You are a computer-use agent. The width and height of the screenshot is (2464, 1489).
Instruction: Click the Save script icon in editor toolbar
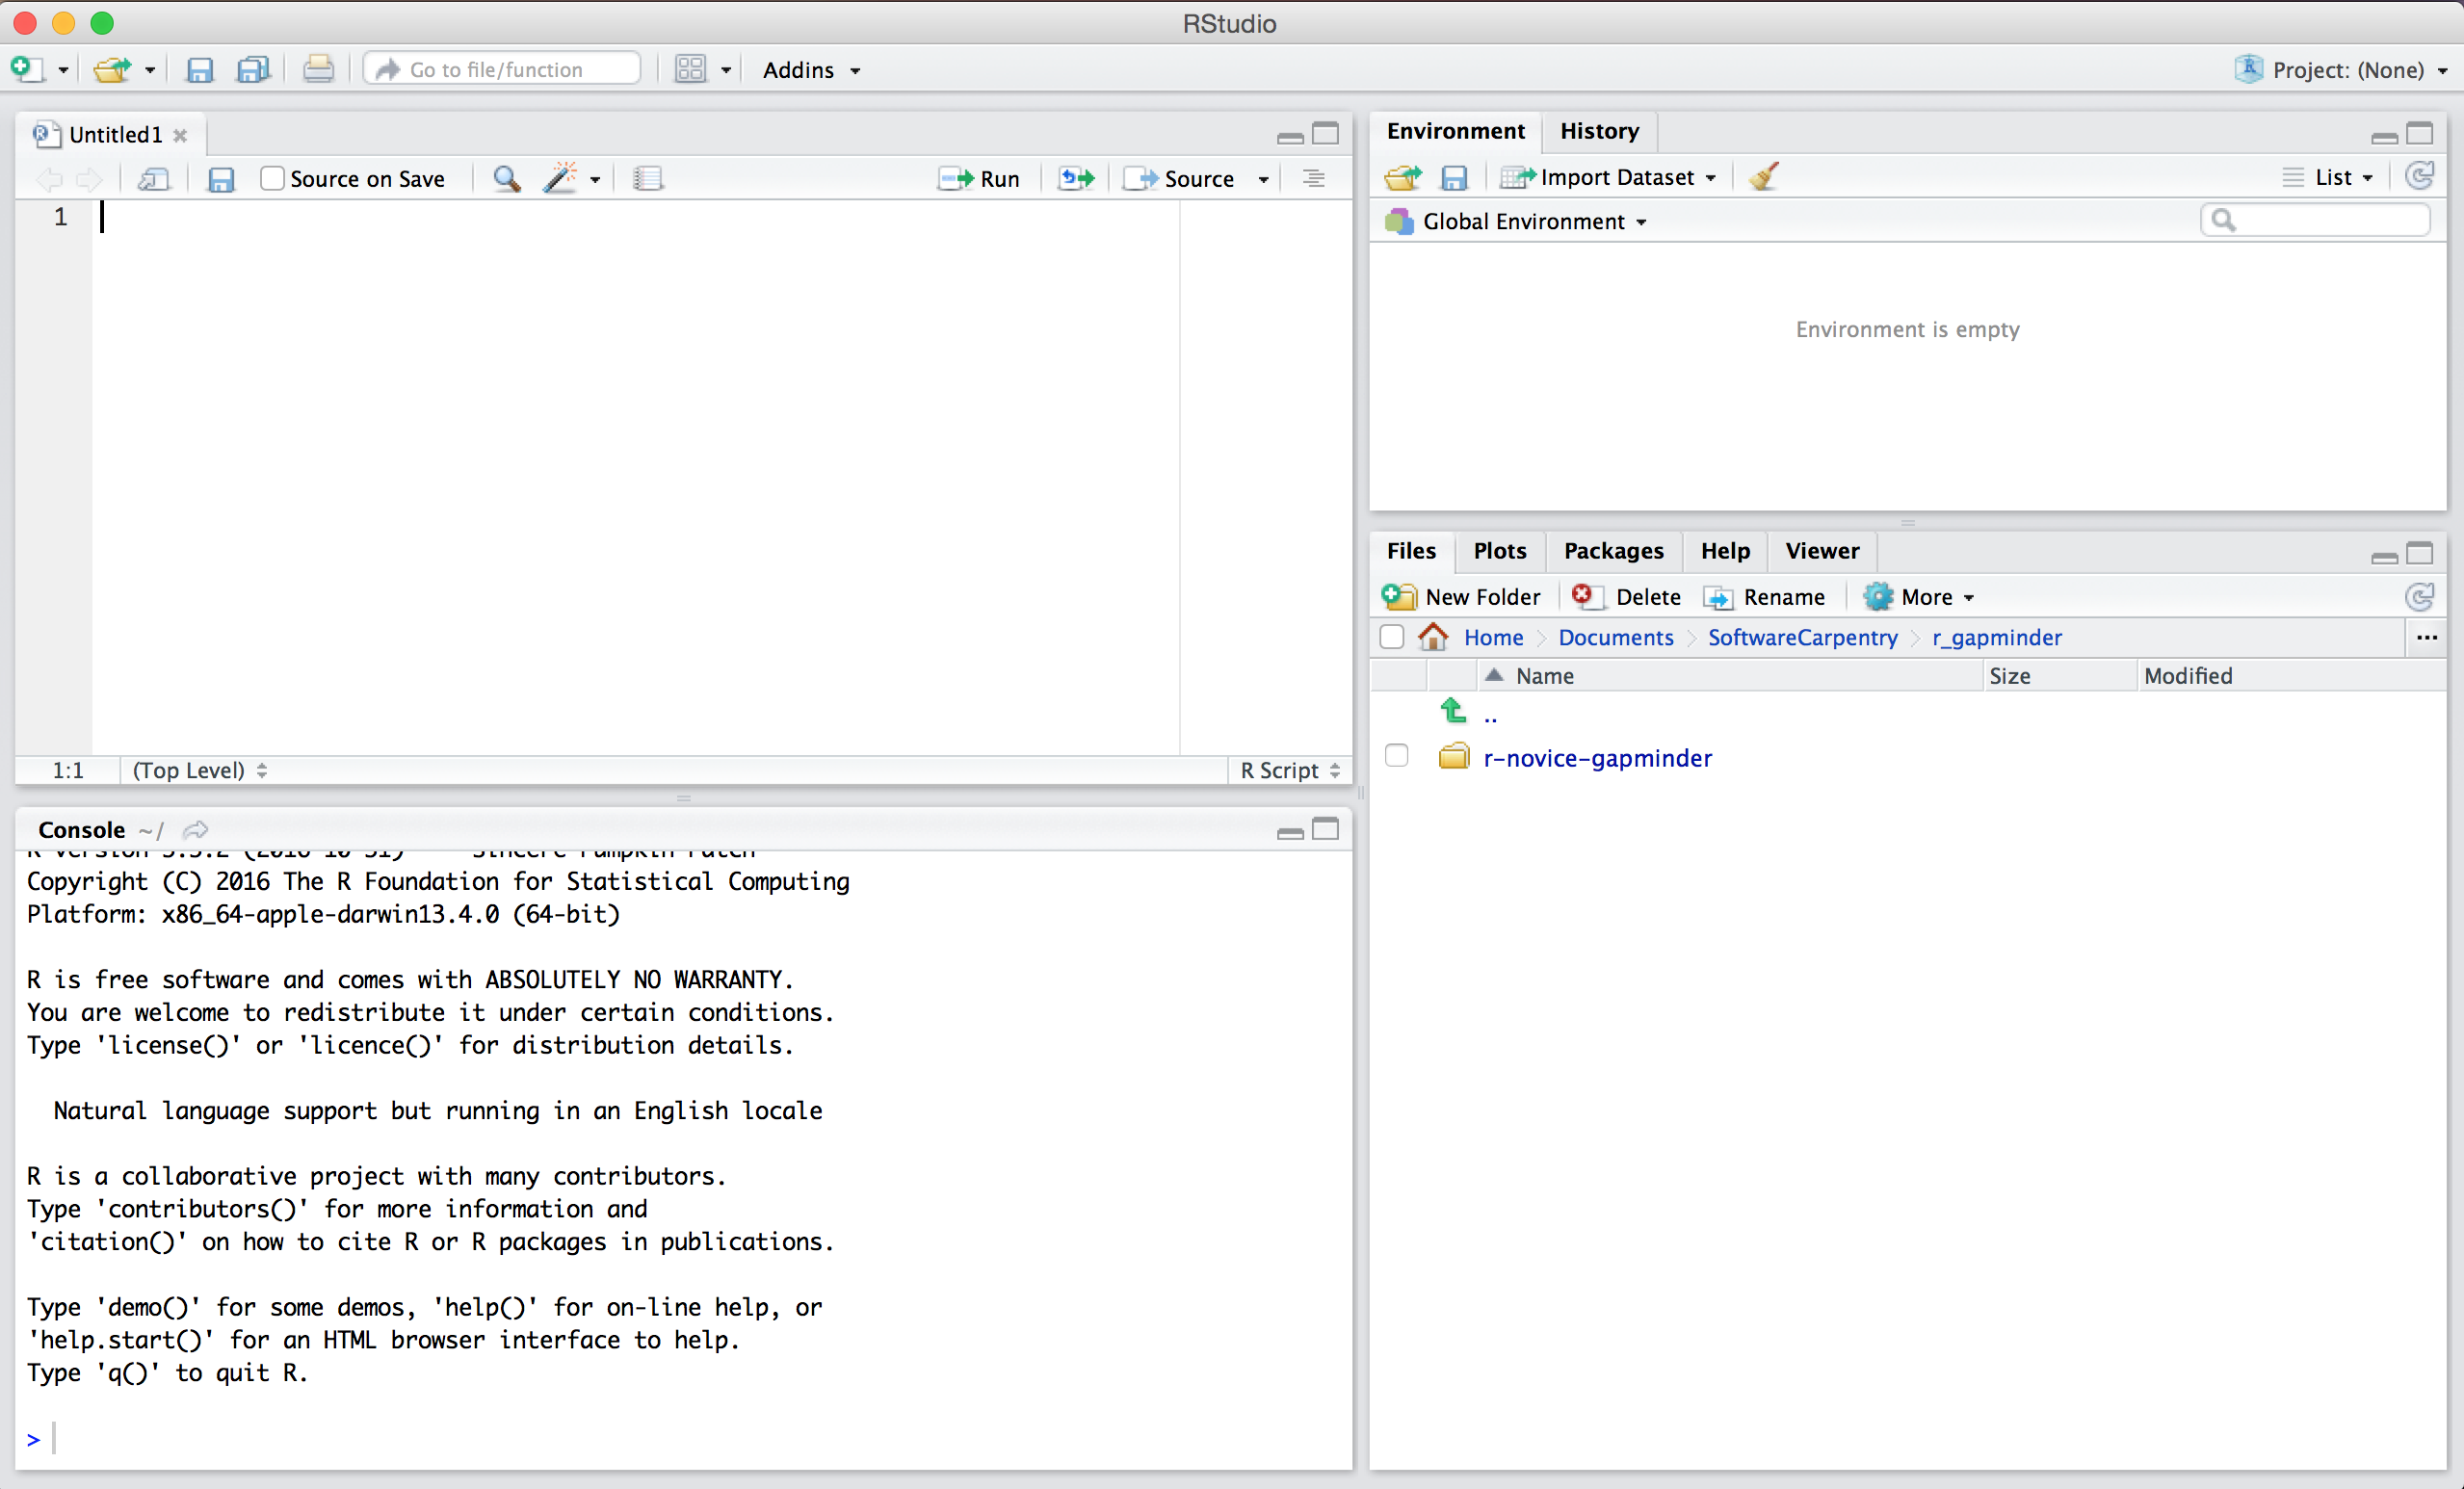(222, 178)
